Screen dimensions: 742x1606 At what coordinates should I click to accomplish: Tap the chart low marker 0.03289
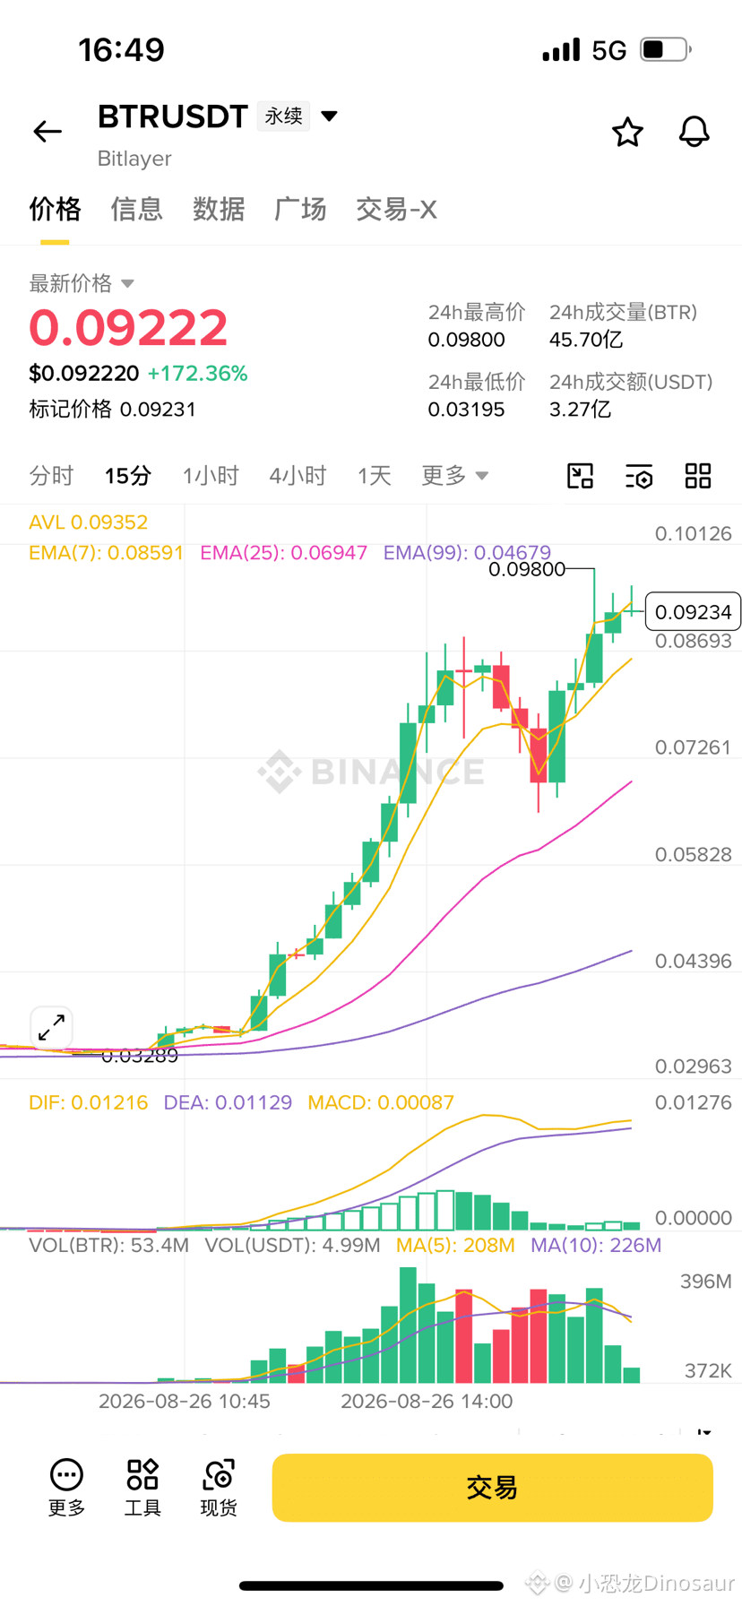[140, 1056]
